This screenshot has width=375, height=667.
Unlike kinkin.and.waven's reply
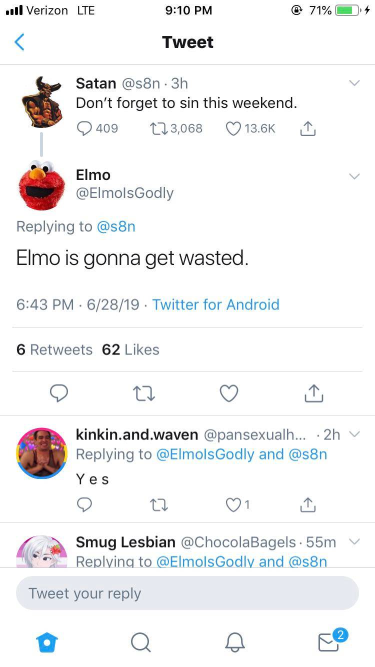[x=232, y=505]
